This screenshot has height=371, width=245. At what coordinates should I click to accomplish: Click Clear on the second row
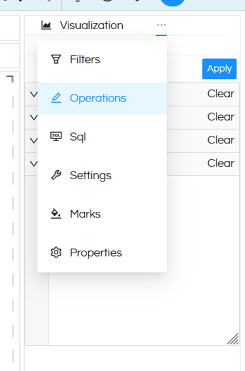click(x=221, y=117)
